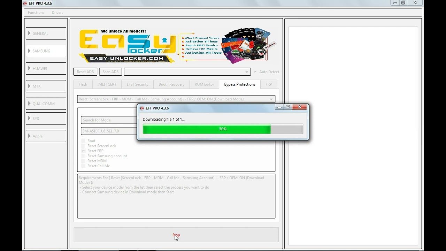Open the Functions menu
446x251 pixels.
(x=36, y=13)
